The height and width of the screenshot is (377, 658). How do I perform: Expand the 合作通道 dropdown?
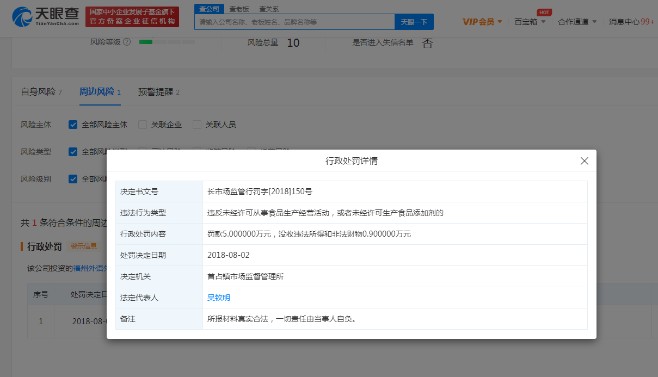[x=577, y=22]
